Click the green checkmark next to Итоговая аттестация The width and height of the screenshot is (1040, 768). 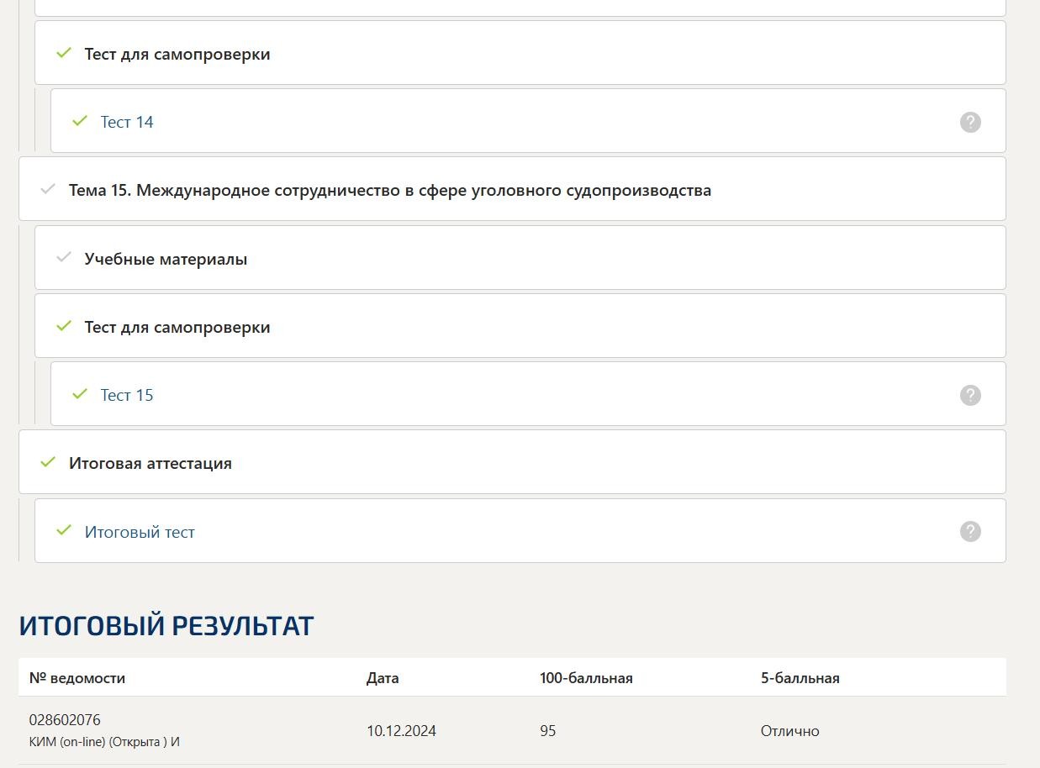48,462
